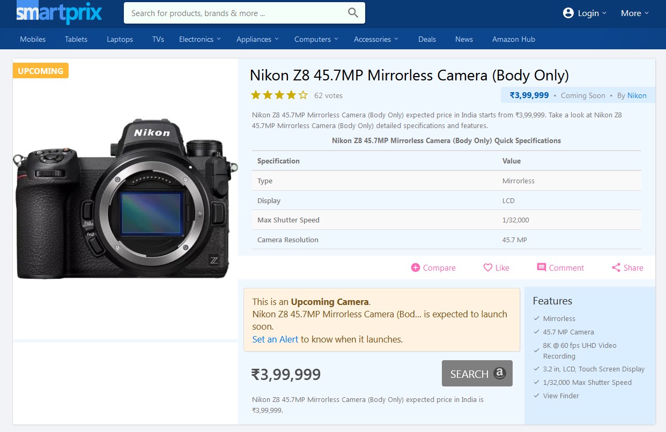Click the Comment speech bubble icon
Image resolution: width=666 pixels, height=432 pixels.
tap(542, 267)
